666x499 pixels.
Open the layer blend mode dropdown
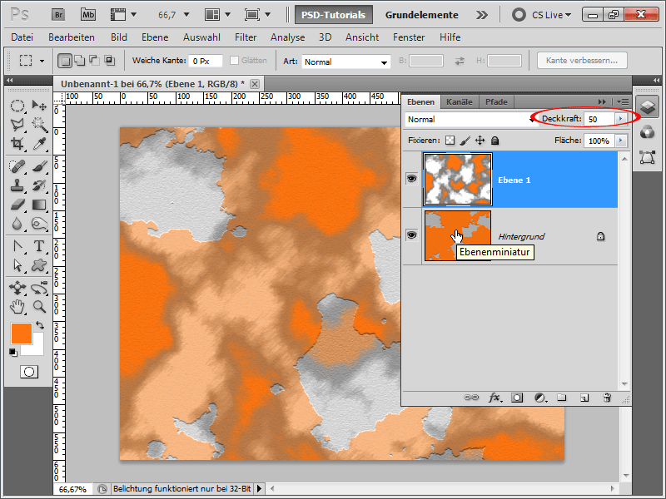470,119
